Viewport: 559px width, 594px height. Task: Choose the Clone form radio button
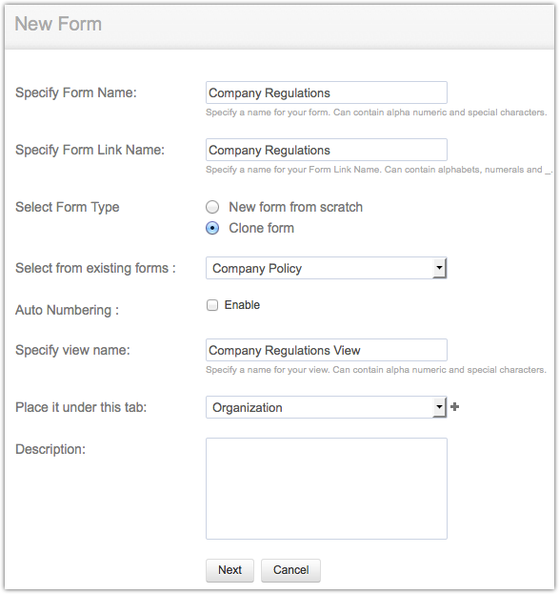pyautogui.click(x=212, y=228)
